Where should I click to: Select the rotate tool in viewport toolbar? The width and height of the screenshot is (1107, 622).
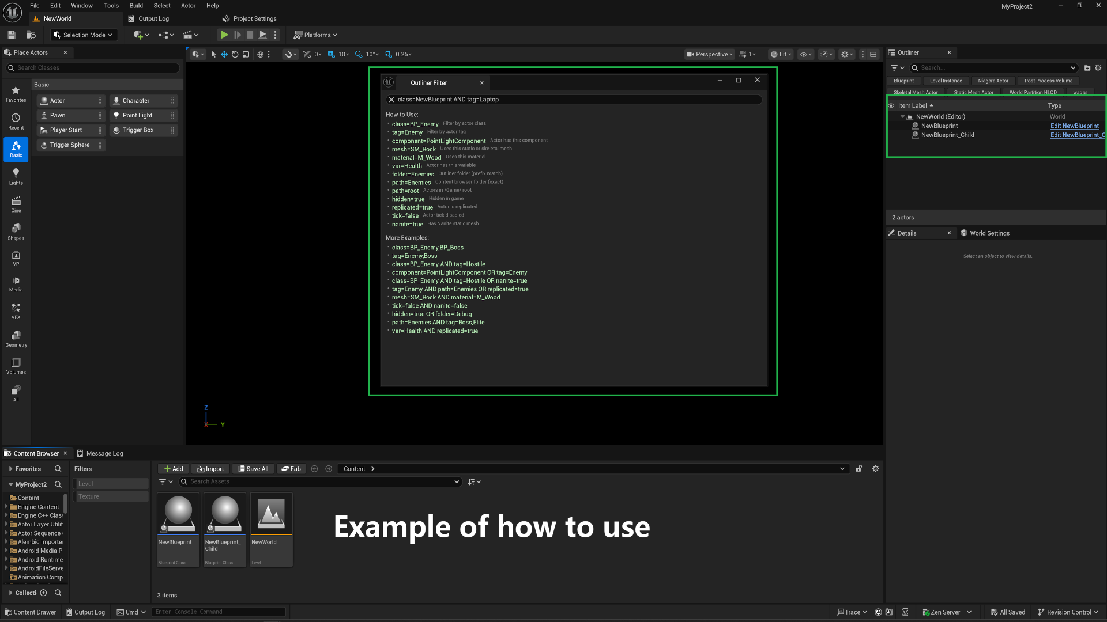235,54
